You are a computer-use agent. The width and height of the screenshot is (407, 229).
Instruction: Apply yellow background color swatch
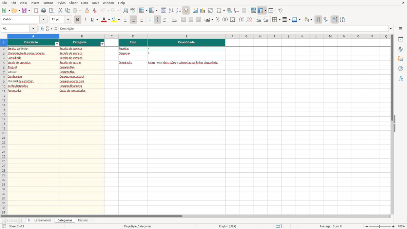click(x=114, y=20)
